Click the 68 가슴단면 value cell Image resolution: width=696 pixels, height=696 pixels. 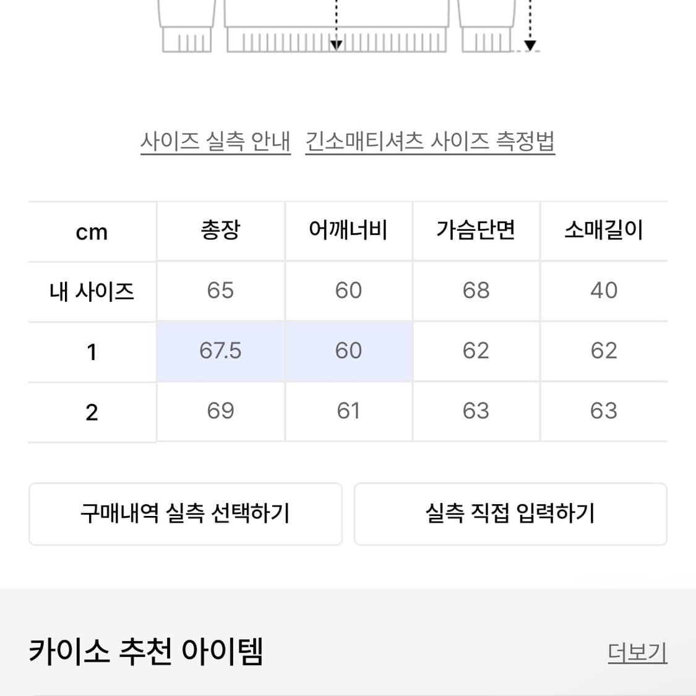[x=476, y=291]
